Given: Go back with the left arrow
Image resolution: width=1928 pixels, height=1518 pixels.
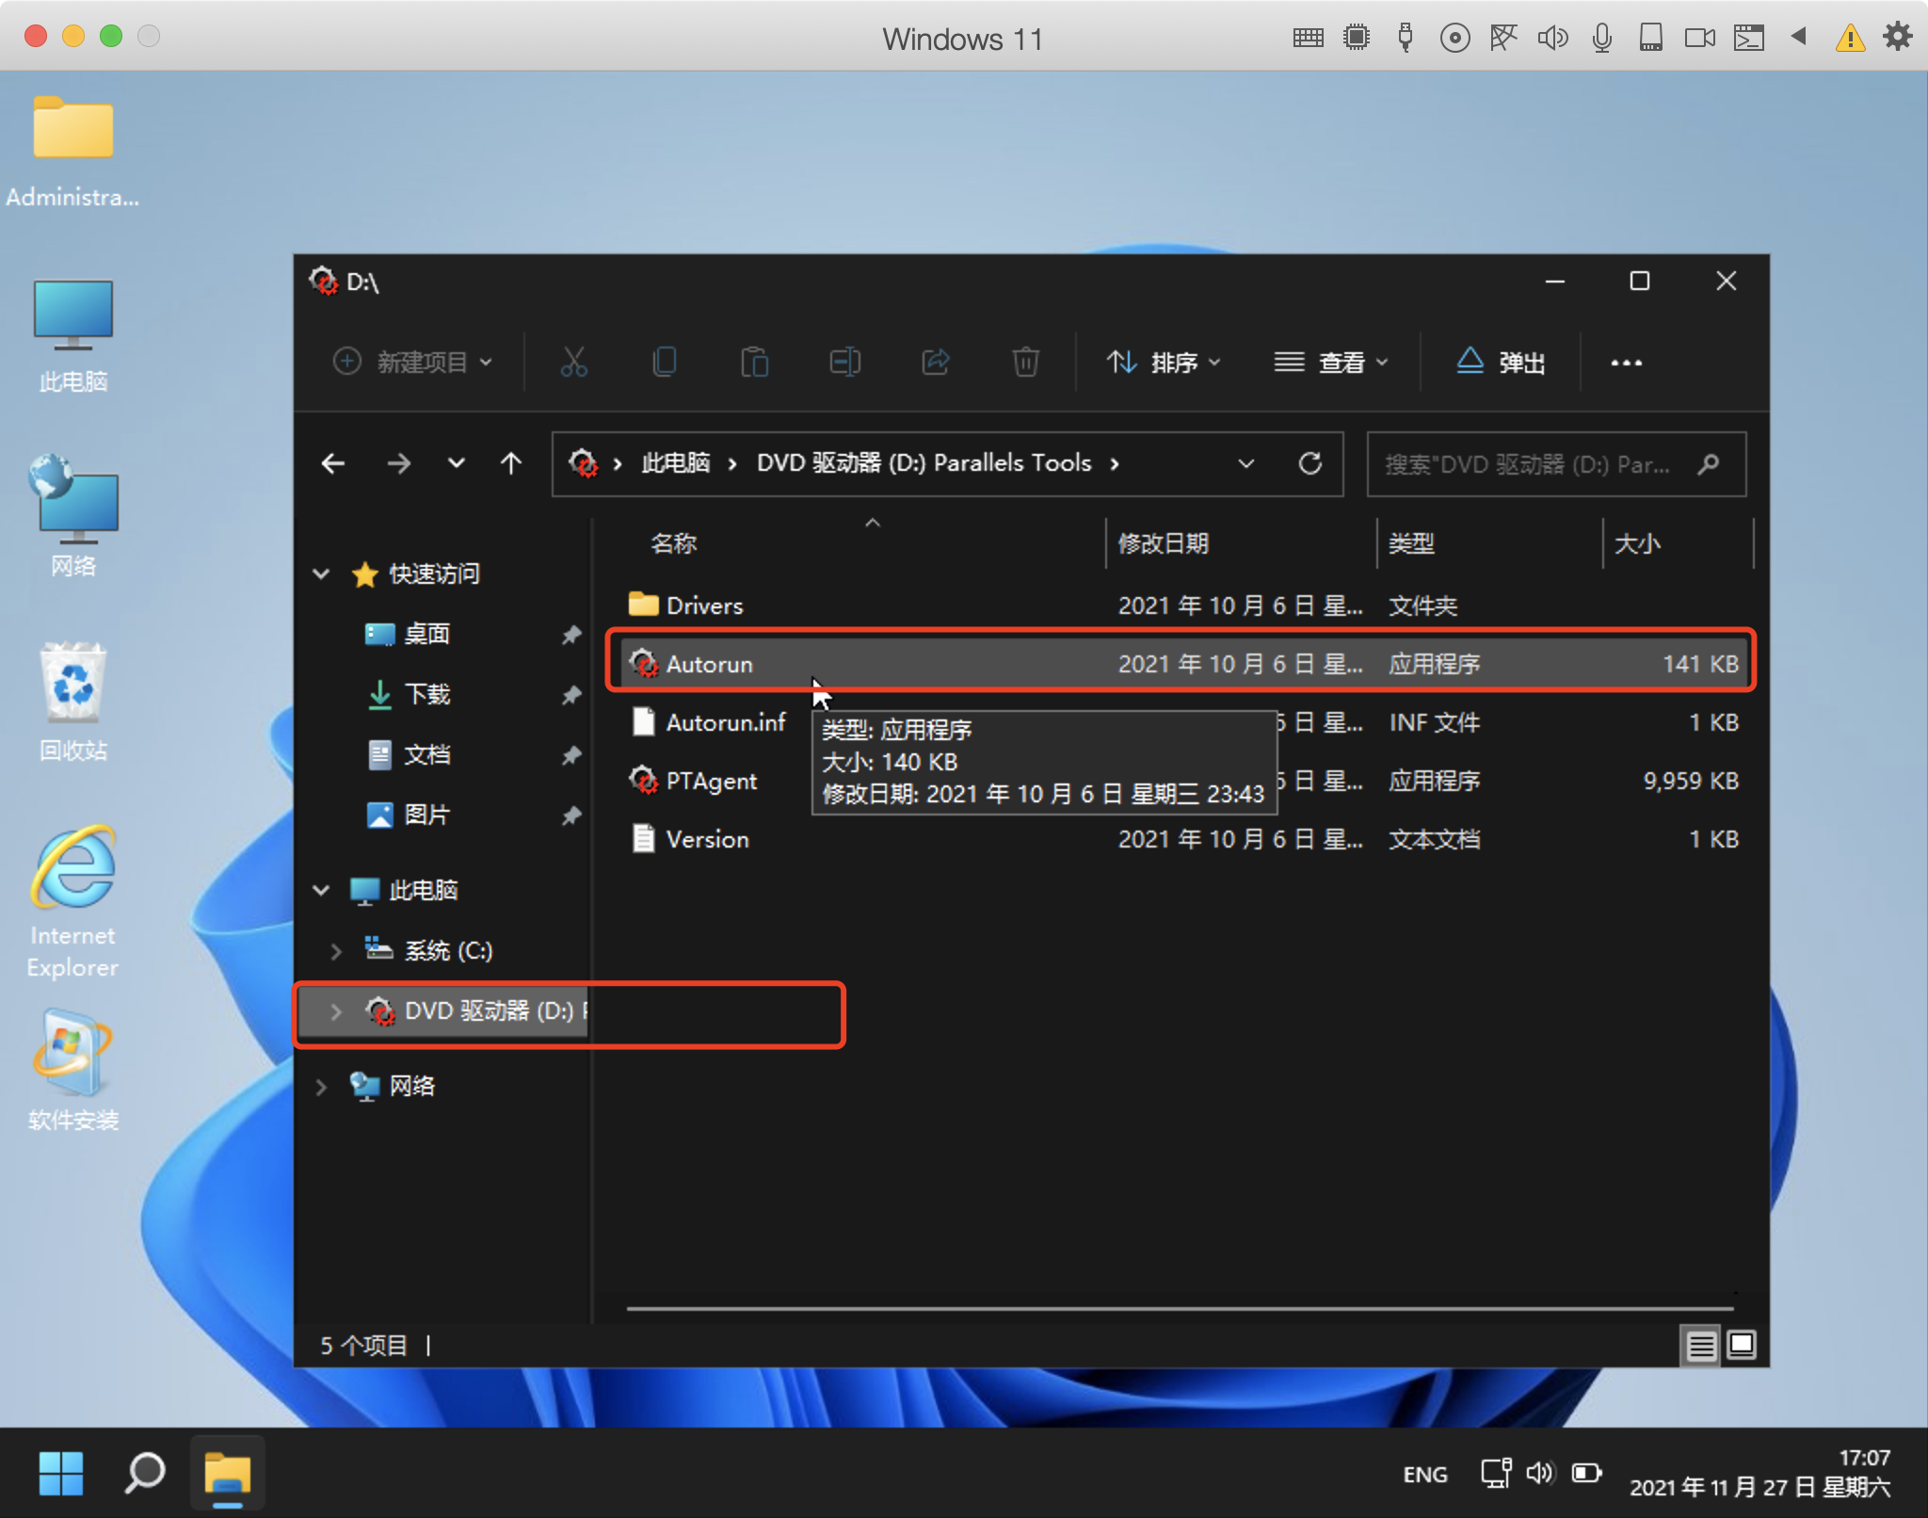Looking at the screenshot, I should [x=333, y=463].
